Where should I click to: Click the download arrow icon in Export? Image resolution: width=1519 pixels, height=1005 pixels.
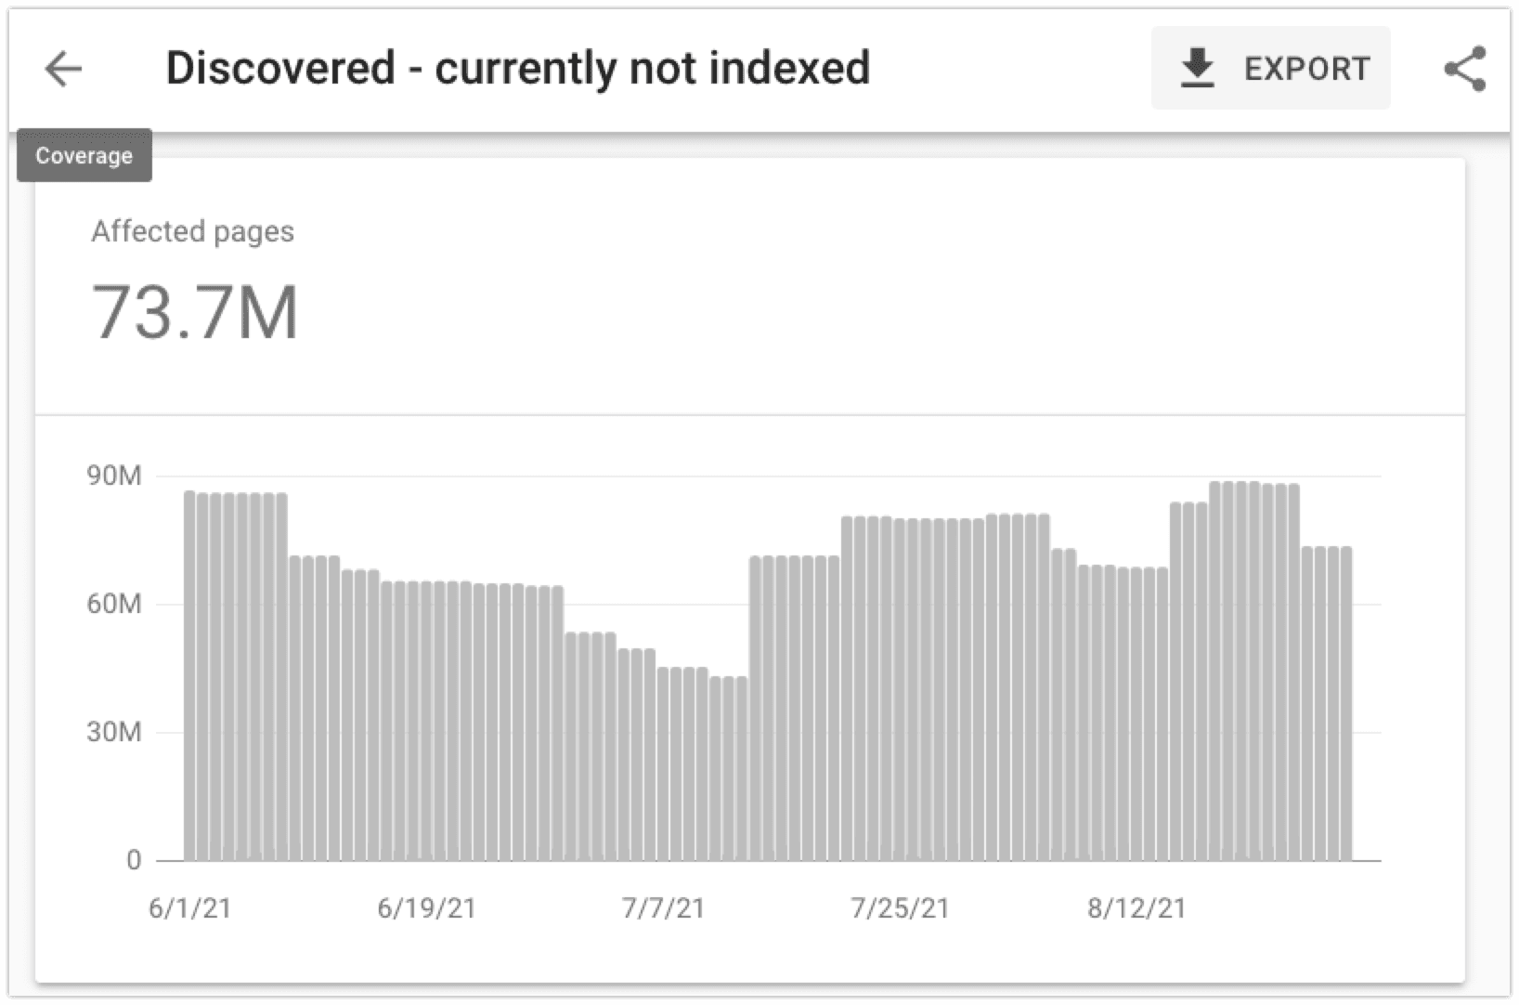pos(1197,69)
